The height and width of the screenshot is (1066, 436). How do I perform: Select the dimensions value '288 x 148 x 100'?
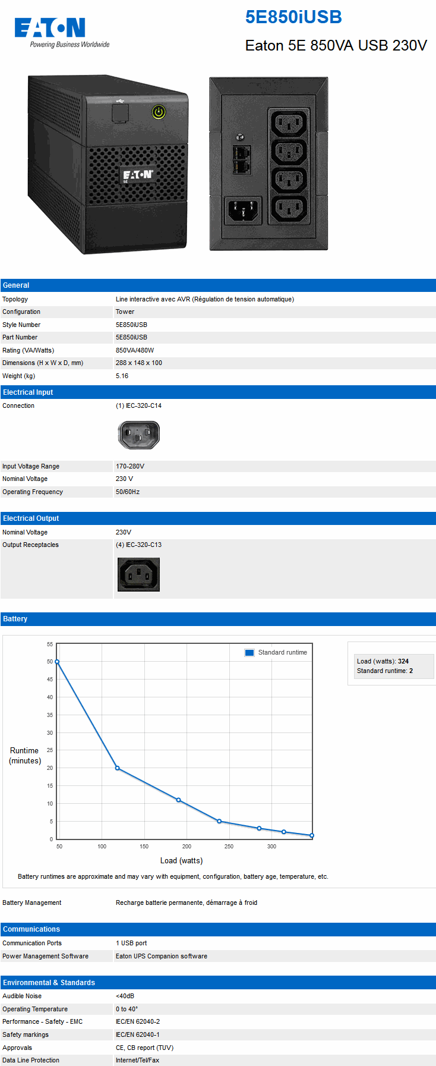(x=139, y=363)
